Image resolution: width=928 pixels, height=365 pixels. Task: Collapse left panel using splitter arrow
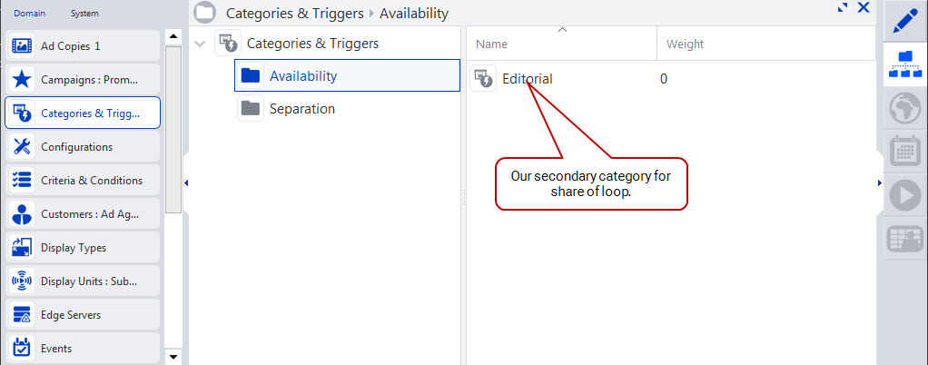pos(186,183)
